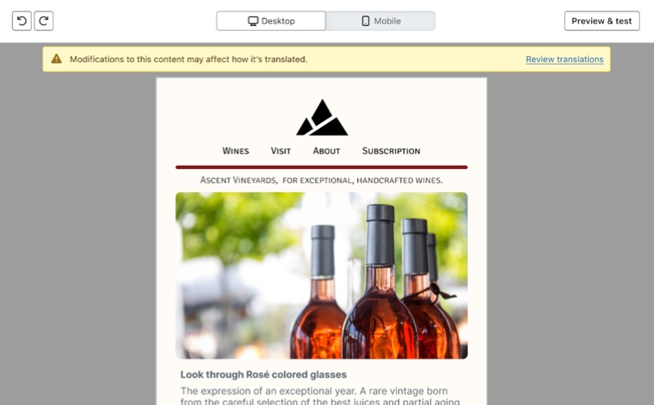Click the Review translations link
654x405 pixels.
pyautogui.click(x=564, y=59)
